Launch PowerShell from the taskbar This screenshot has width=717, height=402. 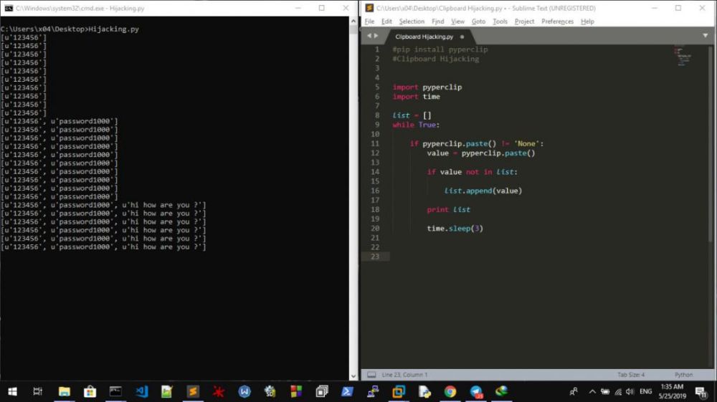click(347, 391)
